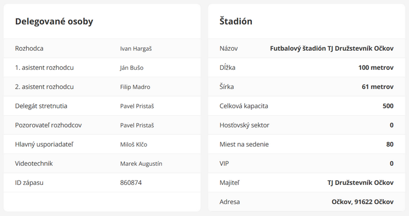Click the VIP row label

pos(224,164)
